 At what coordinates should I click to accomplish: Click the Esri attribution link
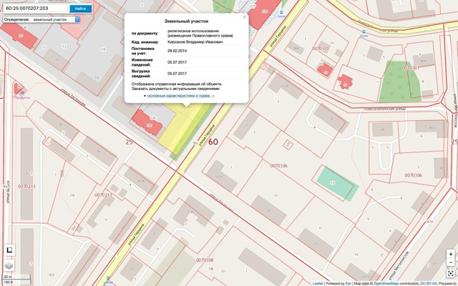click(x=348, y=283)
